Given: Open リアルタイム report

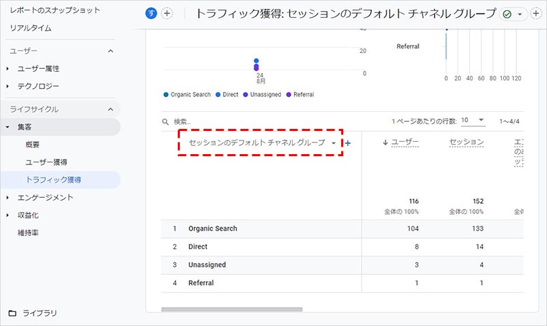Looking at the screenshot, I should 31,28.
